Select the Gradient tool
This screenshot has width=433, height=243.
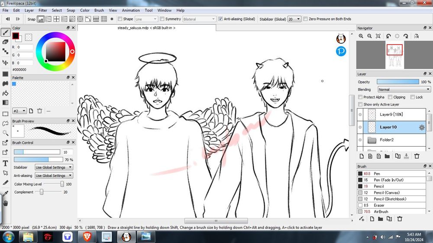tap(5, 102)
